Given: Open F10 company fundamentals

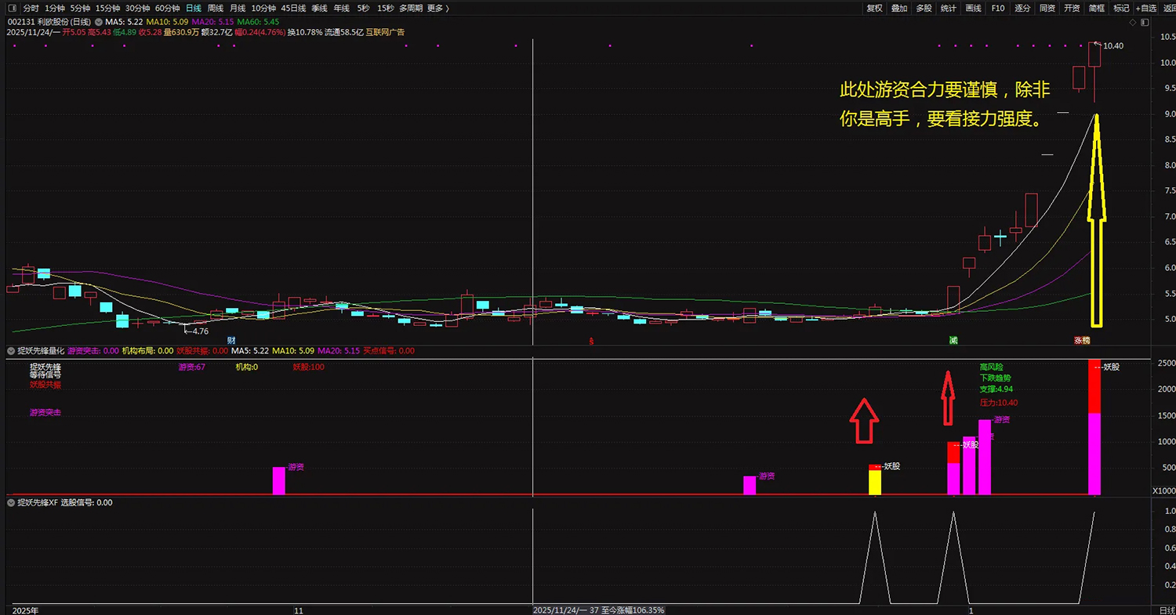Looking at the screenshot, I should click(997, 8).
